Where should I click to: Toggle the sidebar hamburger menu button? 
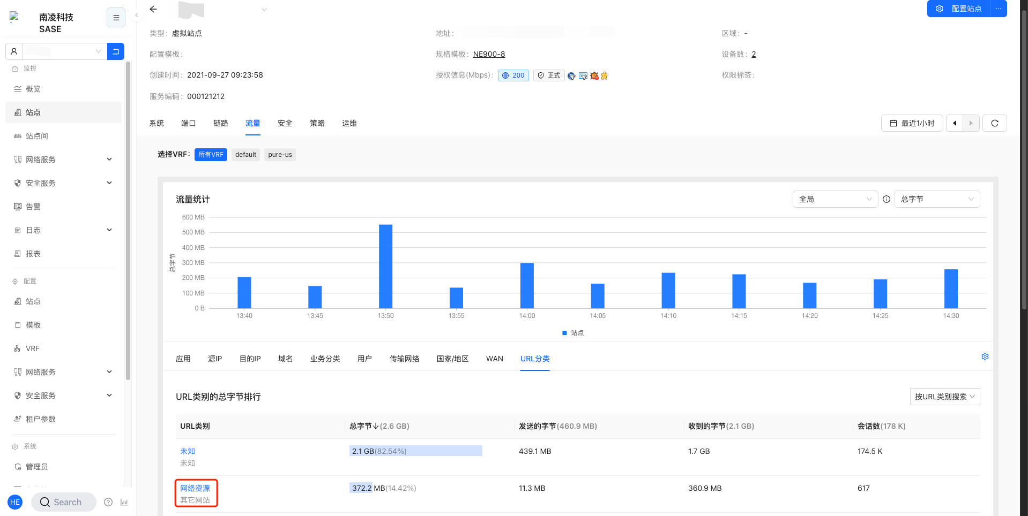[x=116, y=18]
